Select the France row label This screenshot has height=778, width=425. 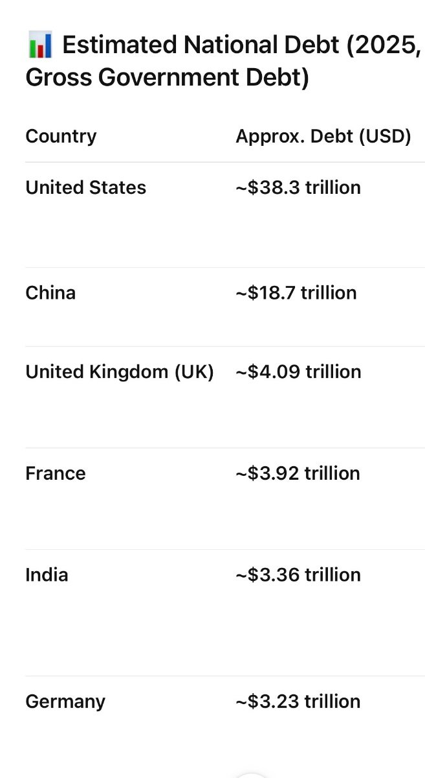[x=56, y=473]
